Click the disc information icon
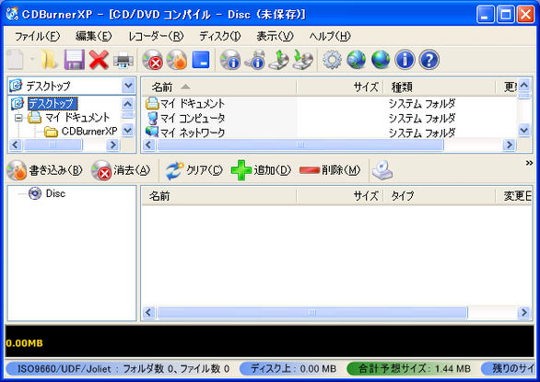Viewport: 540px width, 382px height. (x=230, y=60)
